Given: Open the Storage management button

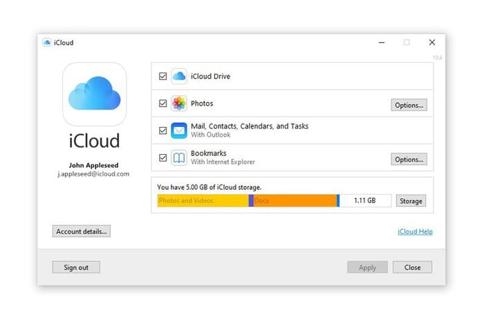Looking at the screenshot, I should pyautogui.click(x=411, y=201).
